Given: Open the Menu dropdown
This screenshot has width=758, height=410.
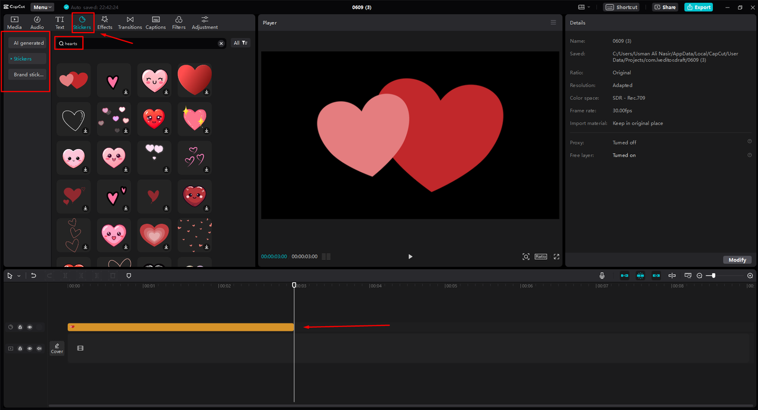Looking at the screenshot, I should point(42,7).
